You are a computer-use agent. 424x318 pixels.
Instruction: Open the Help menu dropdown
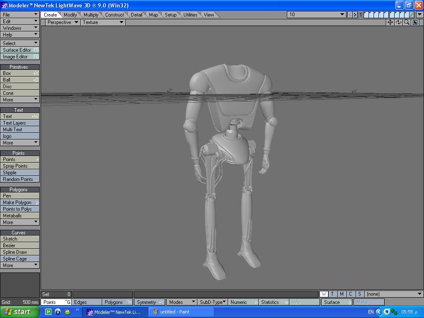pyautogui.click(x=20, y=35)
